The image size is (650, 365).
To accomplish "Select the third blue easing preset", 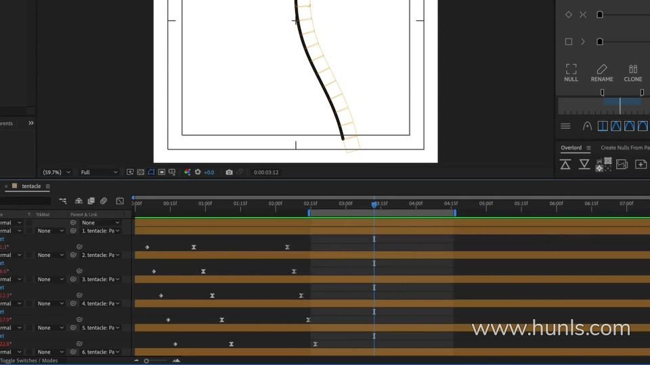I will pos(629,126).
